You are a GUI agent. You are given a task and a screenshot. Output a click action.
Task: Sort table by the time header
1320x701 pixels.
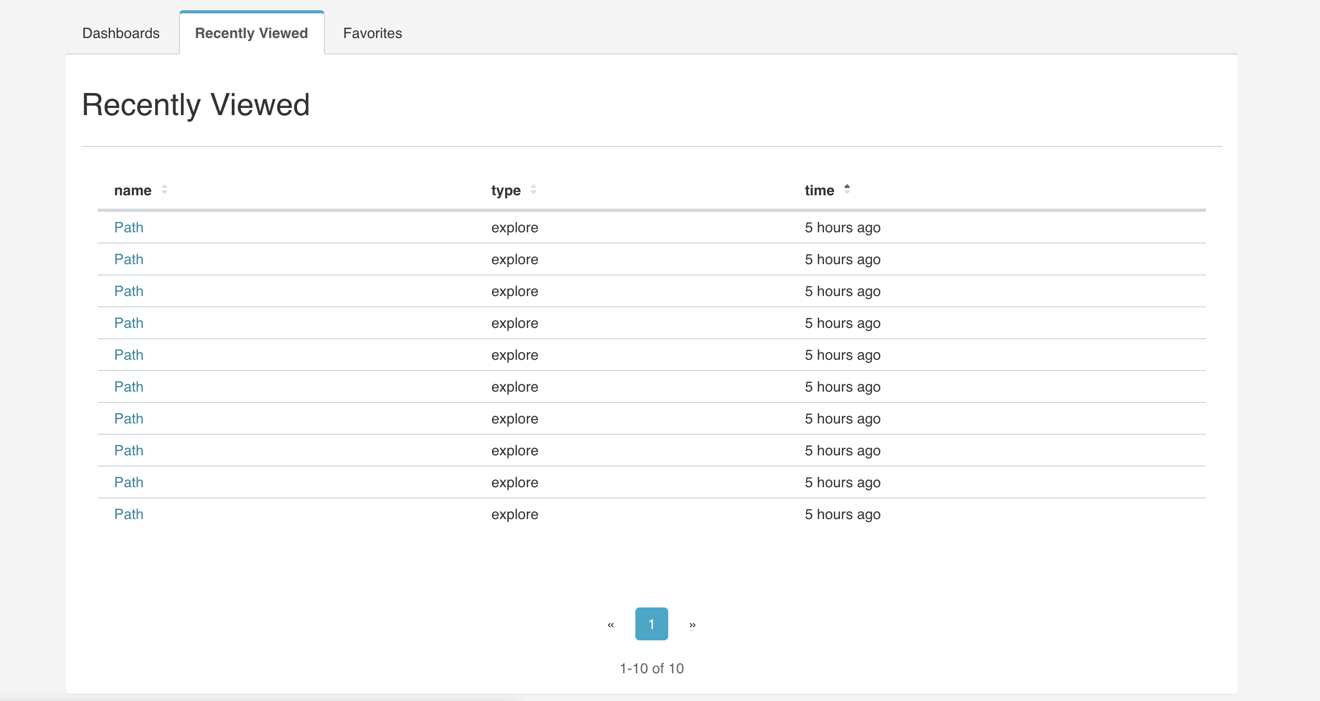(x=819, y=191)
